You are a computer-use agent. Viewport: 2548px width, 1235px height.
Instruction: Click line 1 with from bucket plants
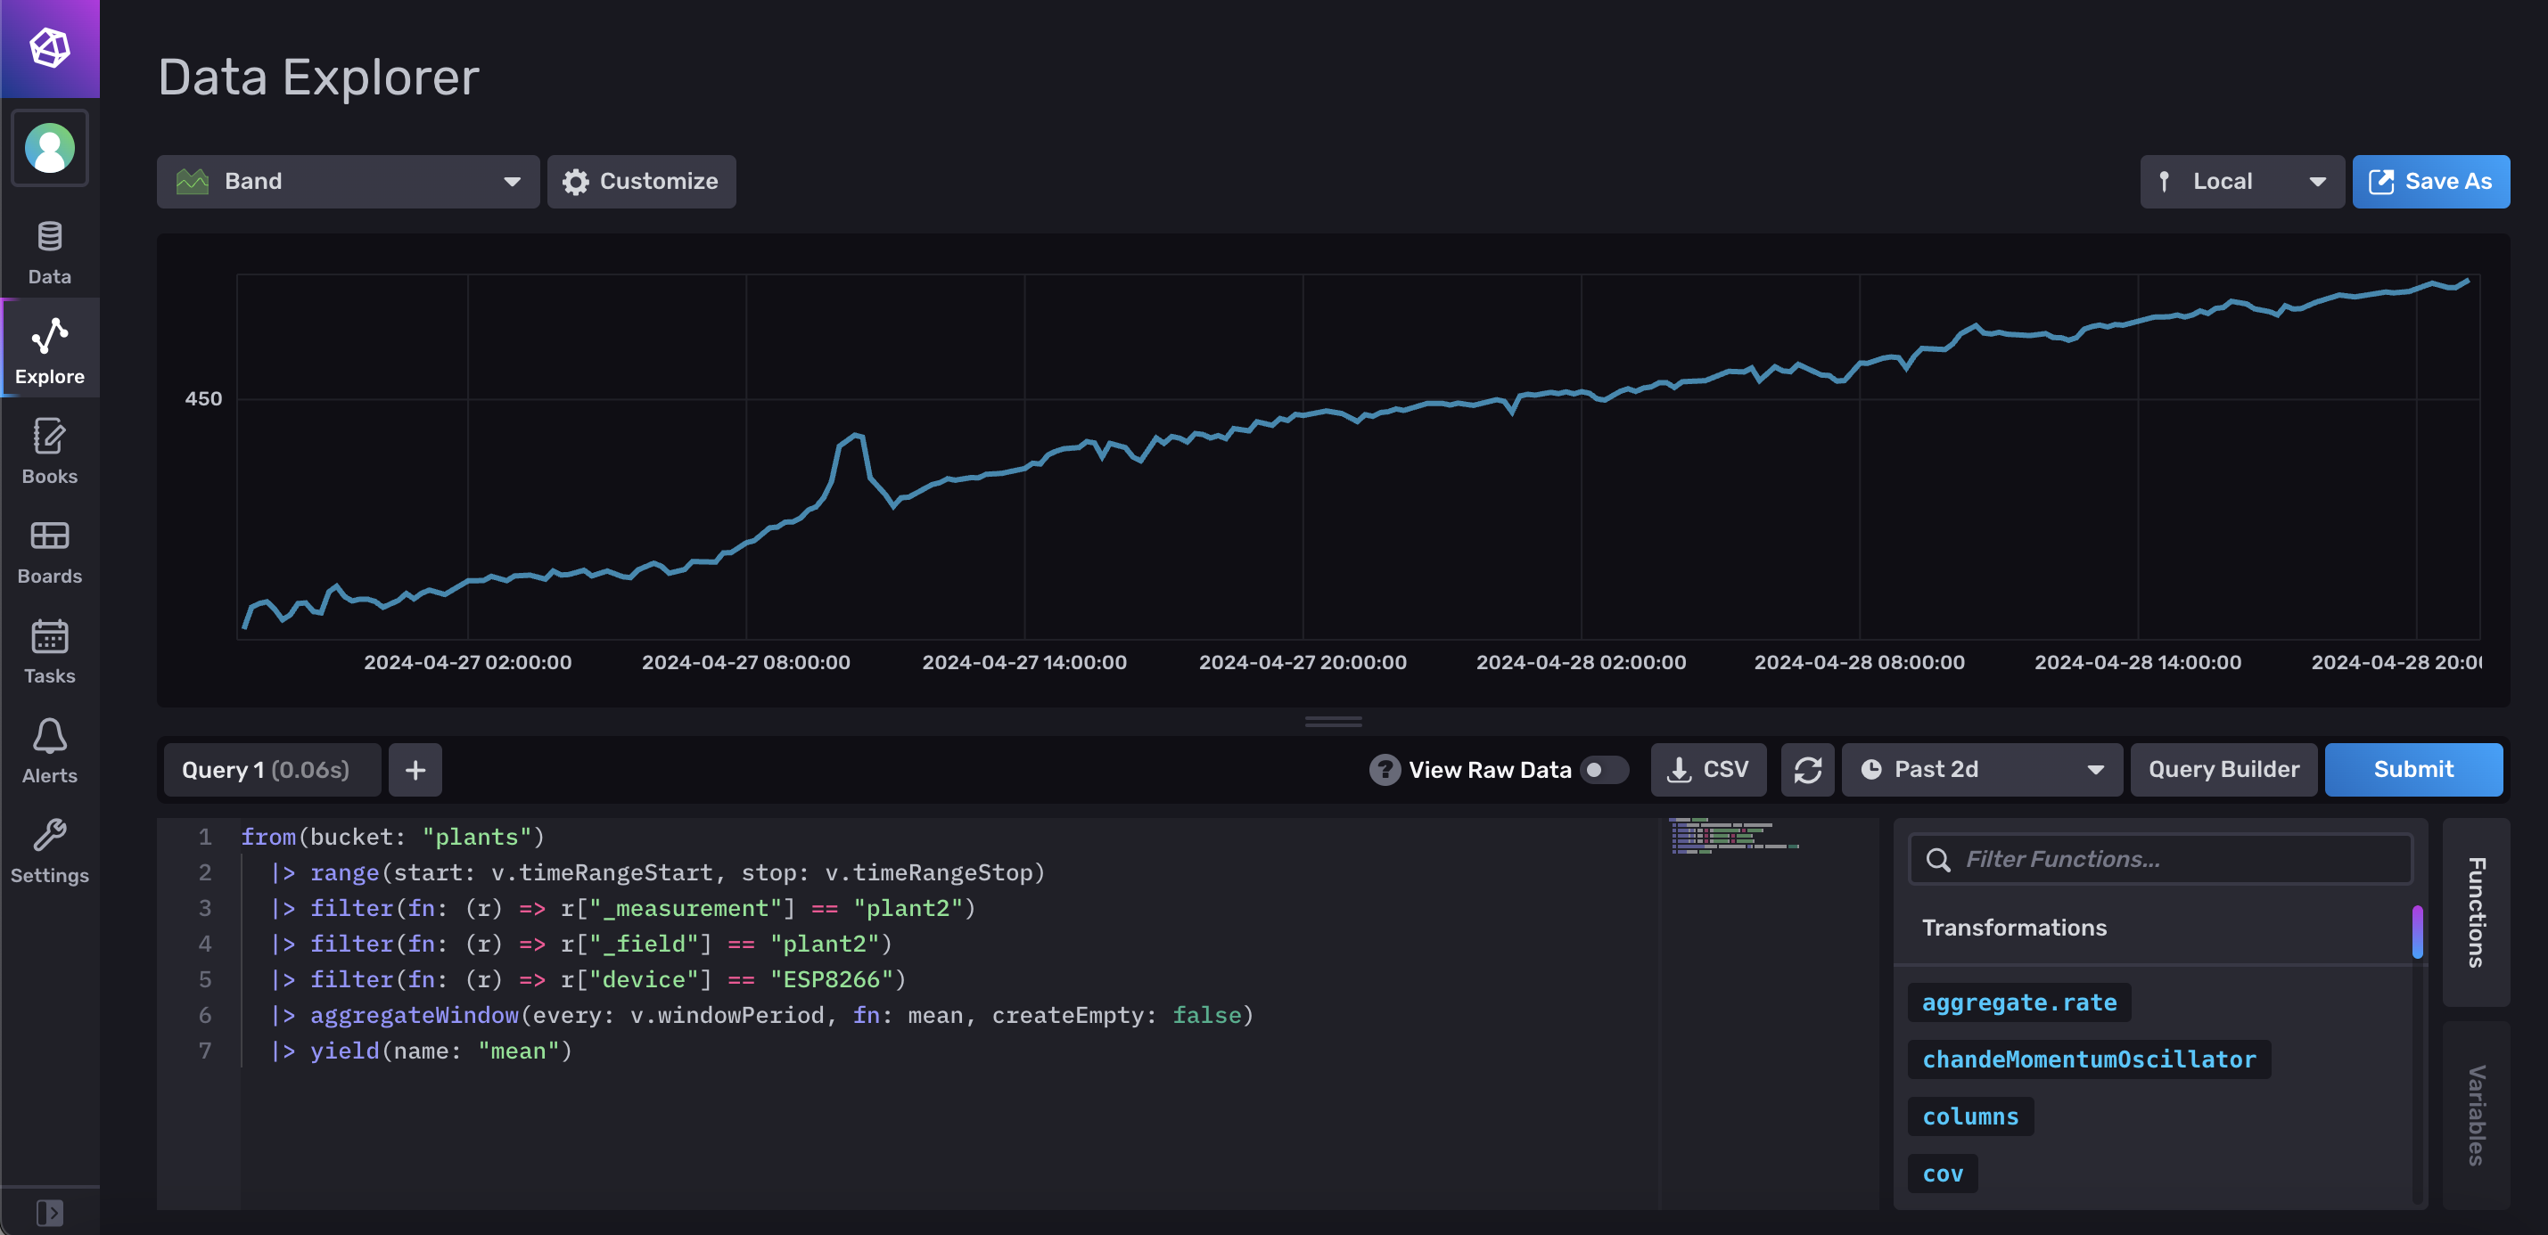coord(392,837)
